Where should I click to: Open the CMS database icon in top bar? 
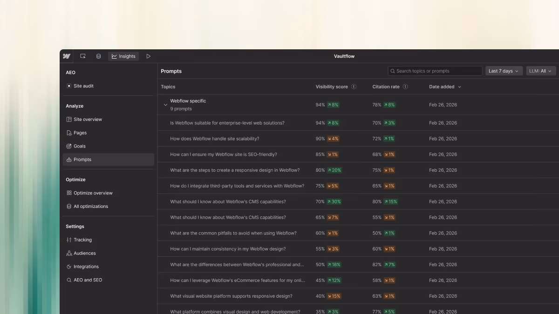[98, 56]
